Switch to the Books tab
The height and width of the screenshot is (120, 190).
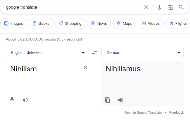[x=41, y=23]
